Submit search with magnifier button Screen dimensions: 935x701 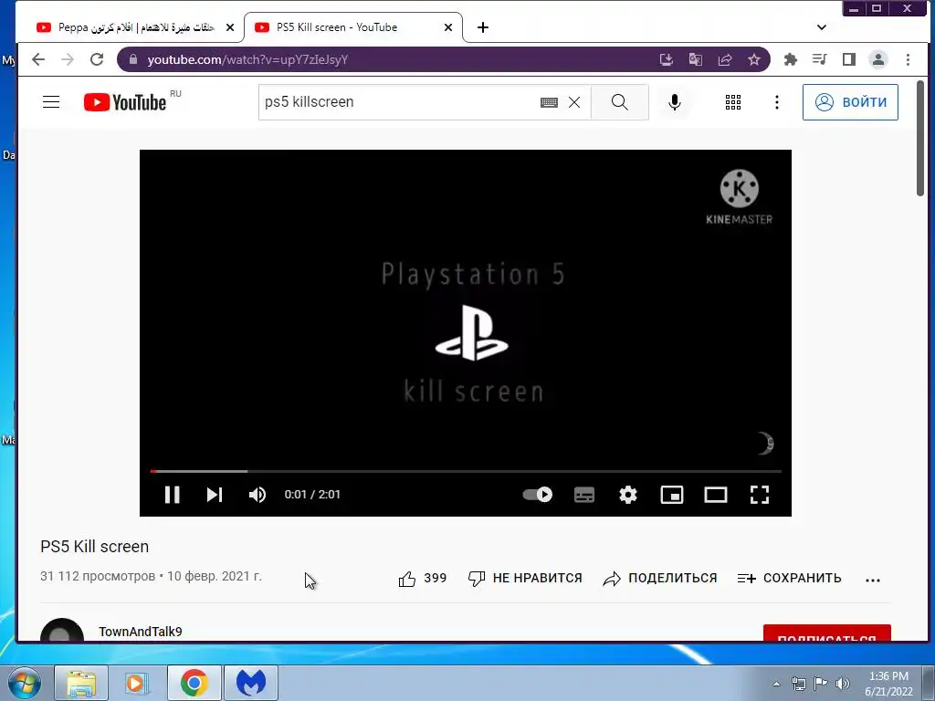620,102
